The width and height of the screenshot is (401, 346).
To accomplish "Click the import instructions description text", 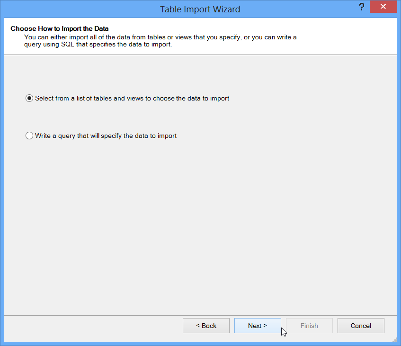I will click(x=161, y=40).
